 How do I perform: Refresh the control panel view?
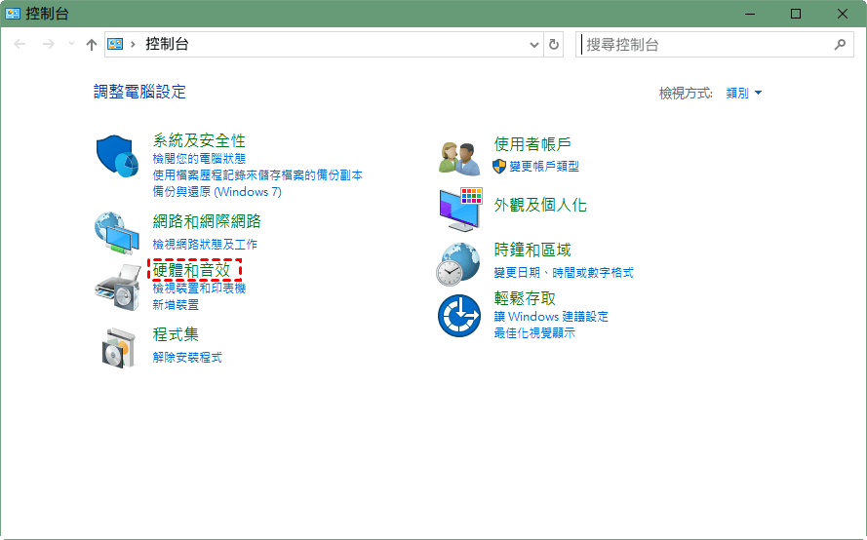pos(554,44)
